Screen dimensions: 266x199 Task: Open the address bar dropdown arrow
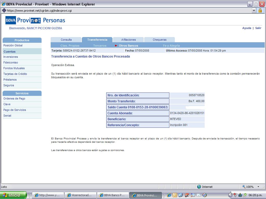tap(254, 11)
